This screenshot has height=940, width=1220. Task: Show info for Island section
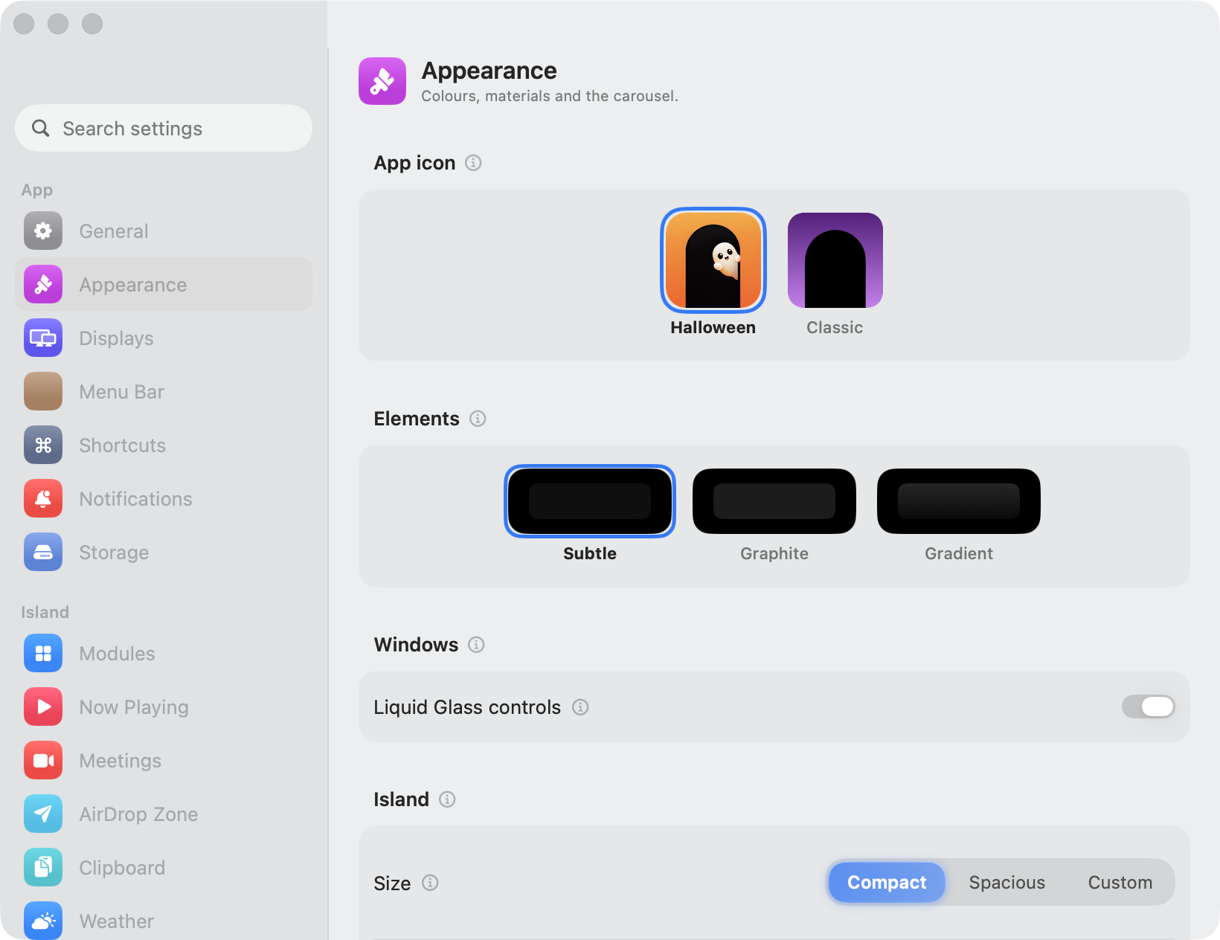pos(447,799)
